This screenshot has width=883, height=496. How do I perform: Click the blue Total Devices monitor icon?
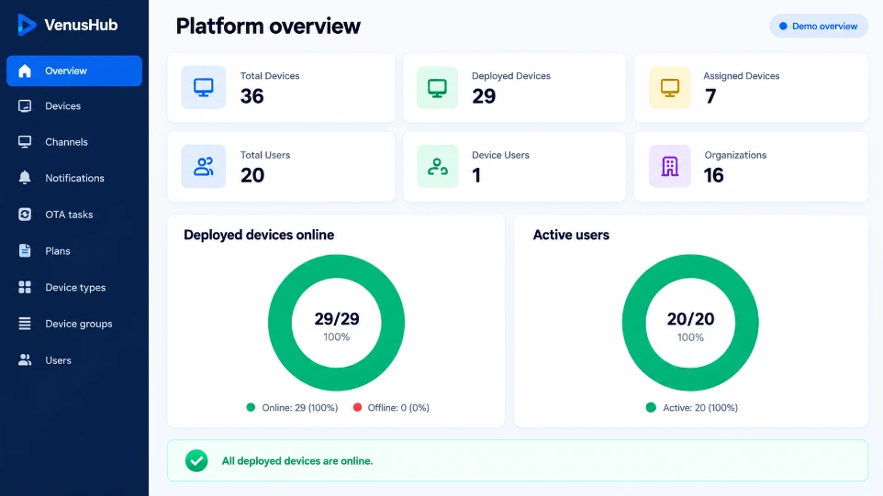[x=203, y=87]
